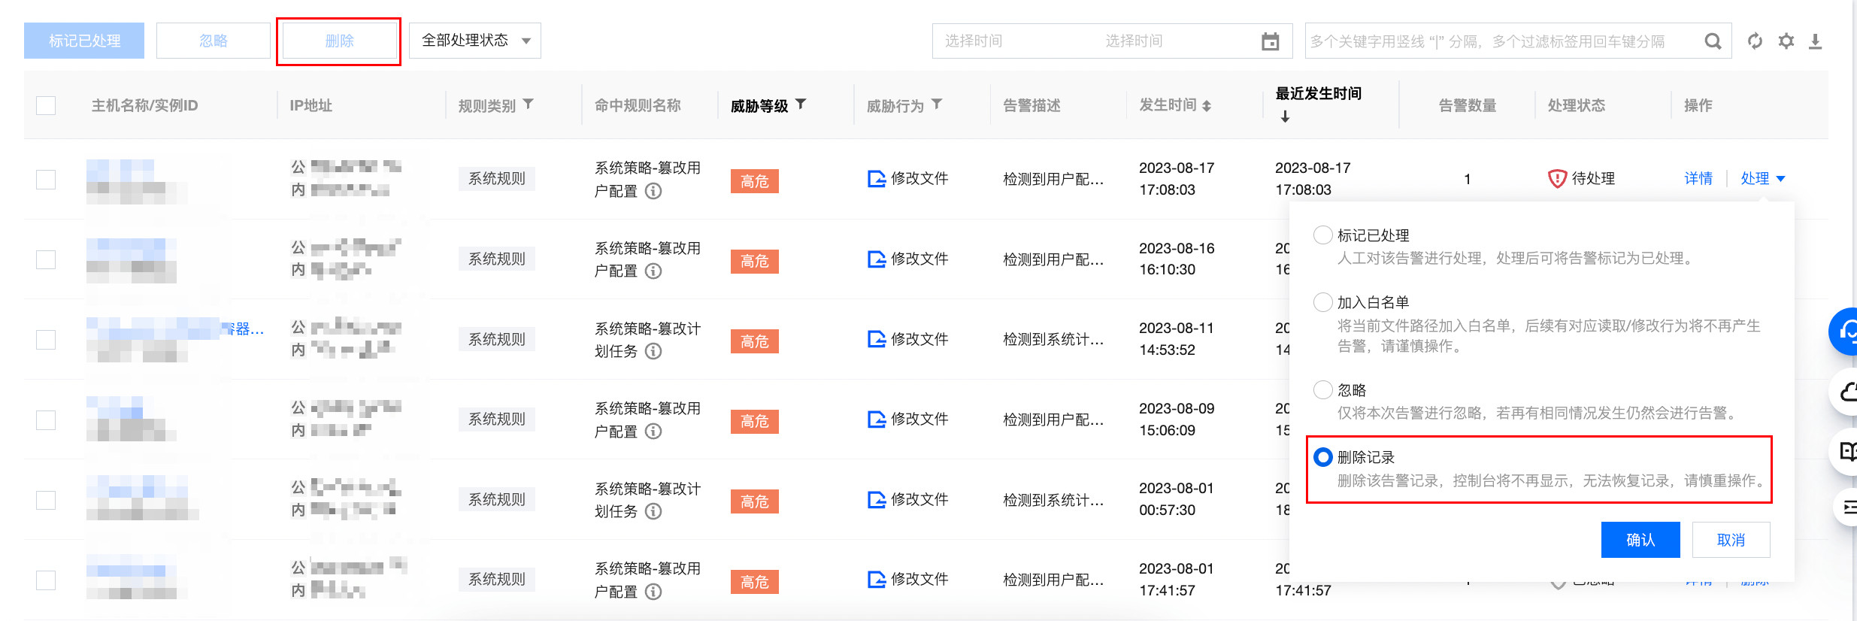Tick the select-all checkbox in table header

(x=46, y=105)
